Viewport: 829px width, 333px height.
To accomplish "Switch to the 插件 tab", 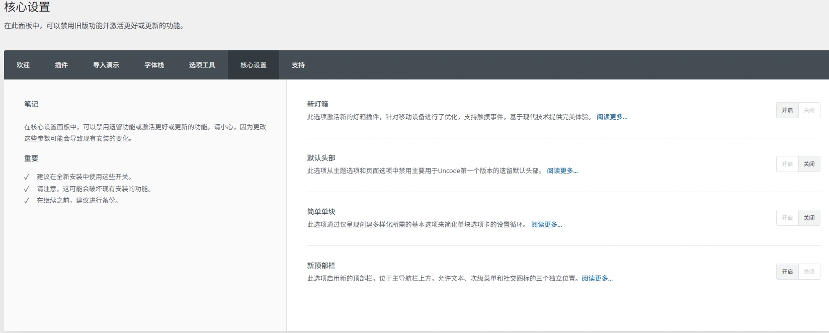I will 61,65.
